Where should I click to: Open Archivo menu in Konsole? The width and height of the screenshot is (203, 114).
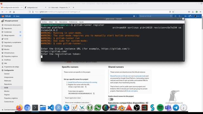[x=44, y=22]
